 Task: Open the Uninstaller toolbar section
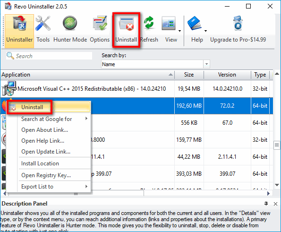click(19, 31)
